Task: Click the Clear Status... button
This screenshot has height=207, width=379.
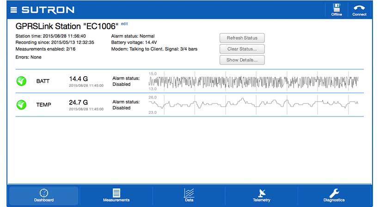Action: (242, 49)
